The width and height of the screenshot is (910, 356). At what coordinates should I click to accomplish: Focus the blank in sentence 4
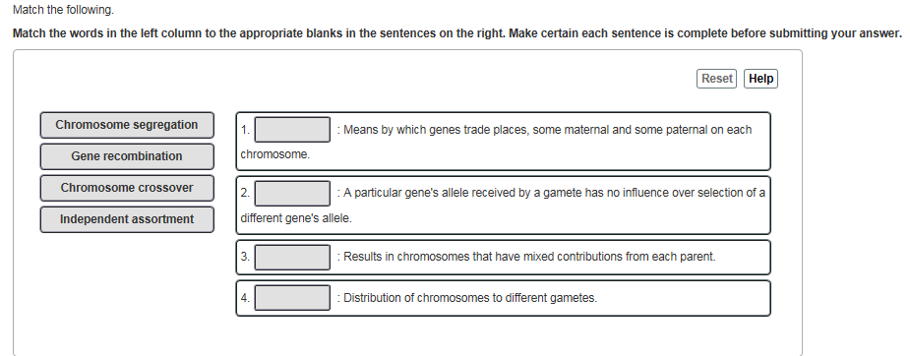click(x=292, y=298)
